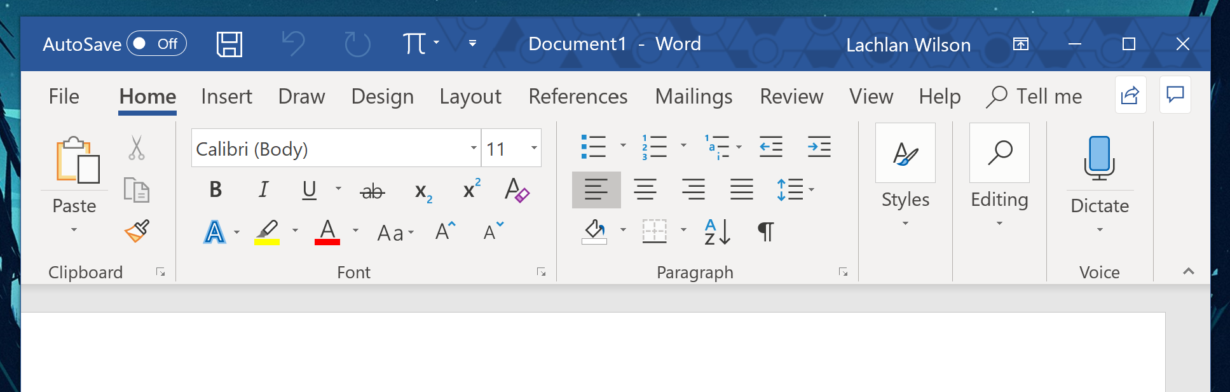
Task: Click the Clear All Formatting icon
Action: [517, 190]
